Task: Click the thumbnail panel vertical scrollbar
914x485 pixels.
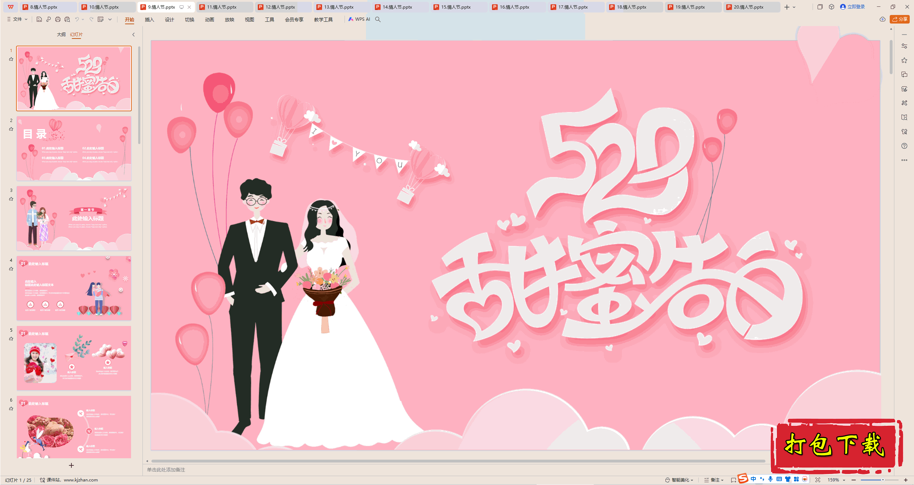Action: (139, 95)
